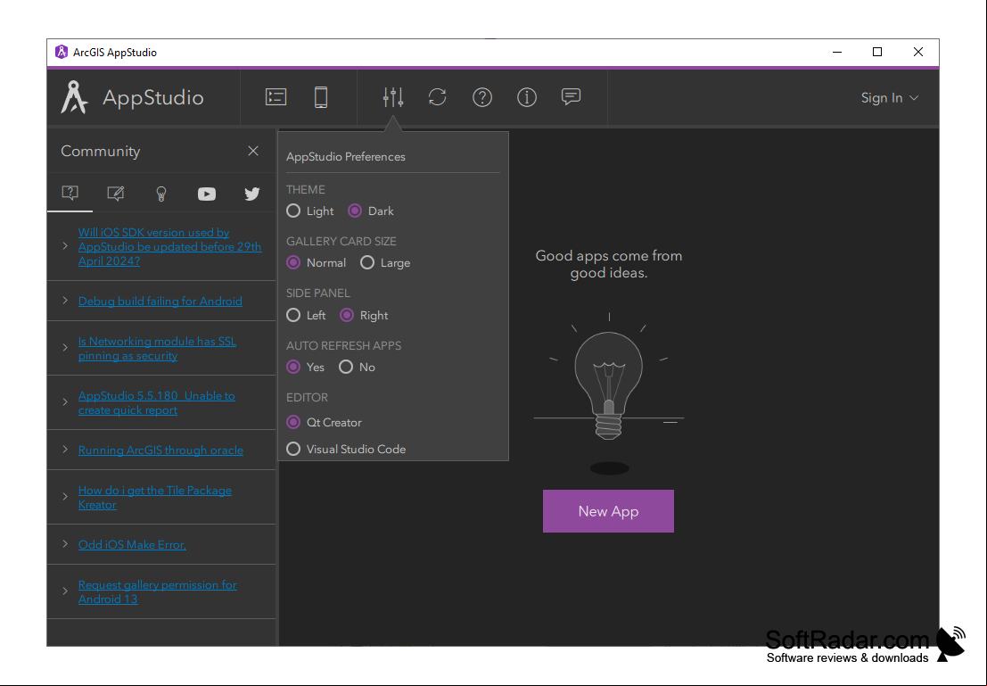Expand the Tile Package Kreator post
987x686 pixels.
(x=65, y=496)
